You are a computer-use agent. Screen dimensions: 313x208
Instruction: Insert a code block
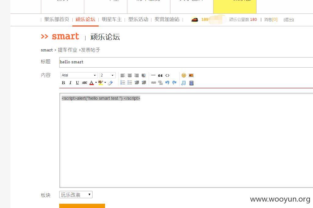pyautogui.click(x=167, y=75)
